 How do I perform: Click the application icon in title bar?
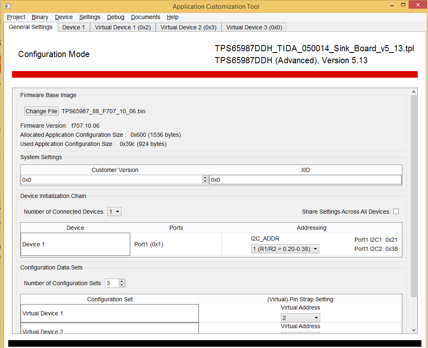point(7,6)
